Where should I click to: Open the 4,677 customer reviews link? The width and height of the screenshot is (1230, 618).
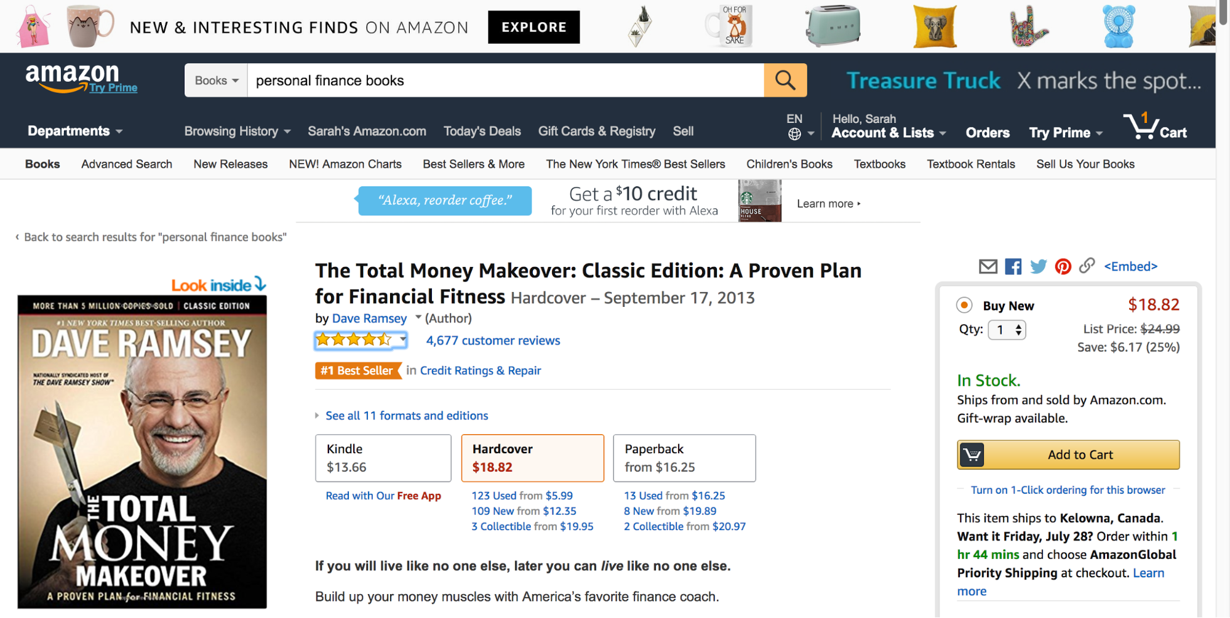[493, 341]
